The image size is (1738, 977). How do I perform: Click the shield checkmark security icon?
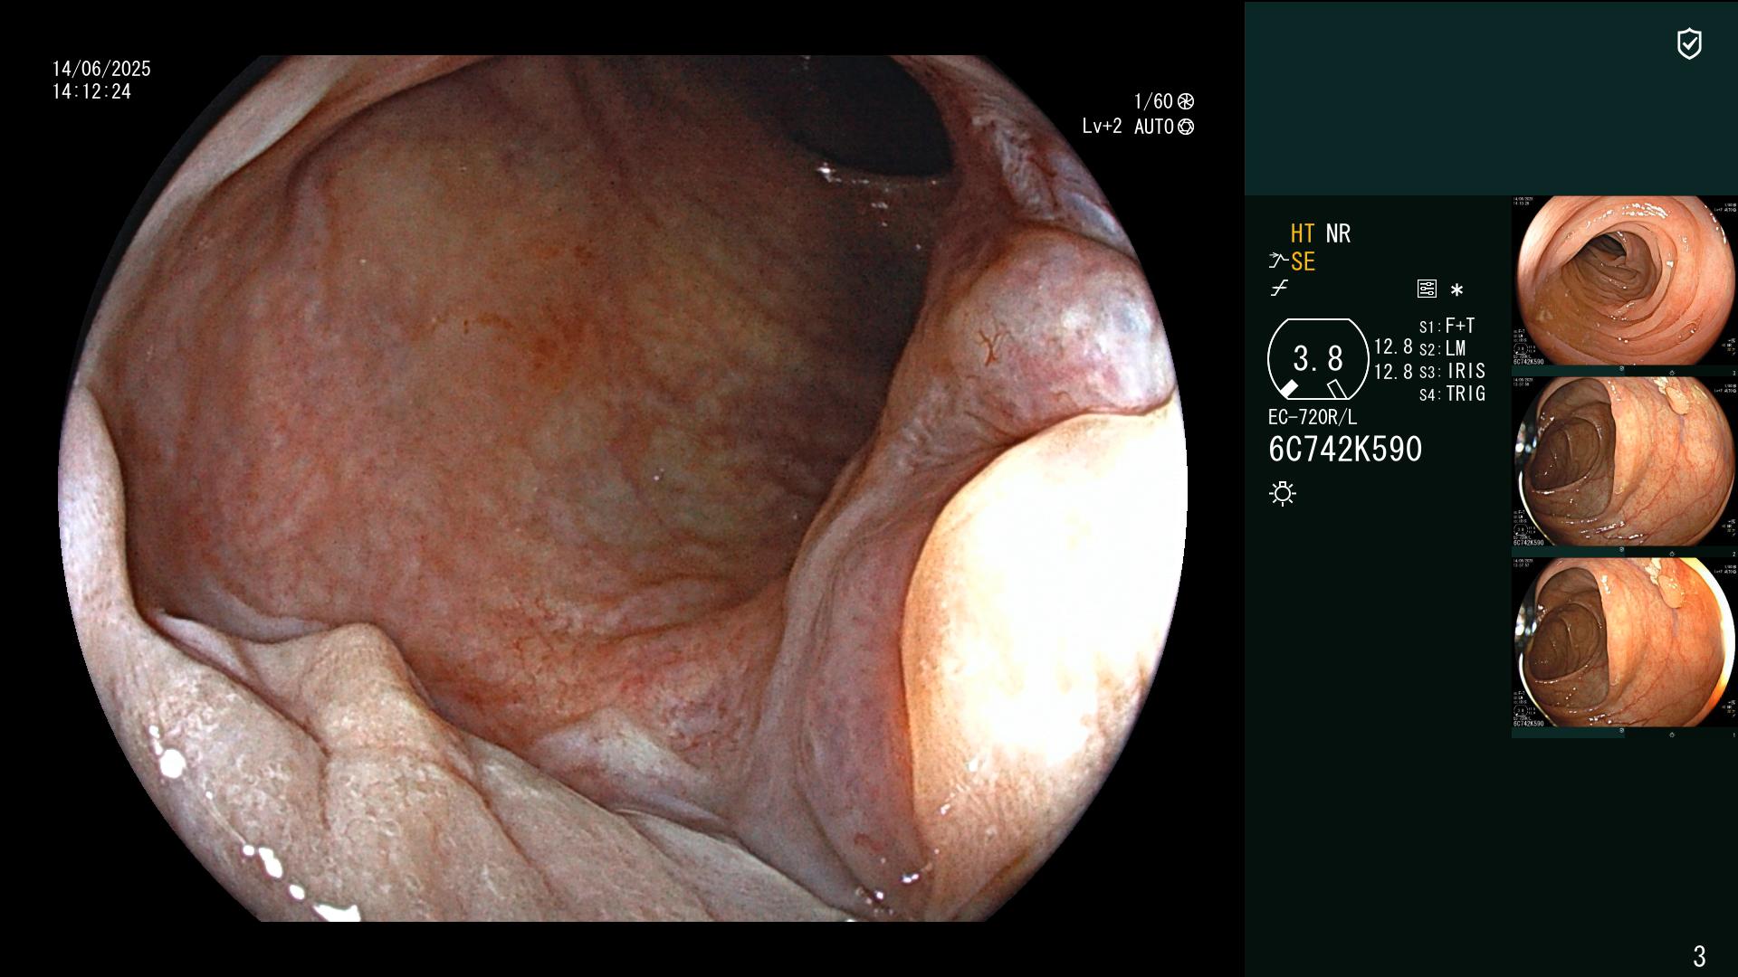[x=1689, y=43]
